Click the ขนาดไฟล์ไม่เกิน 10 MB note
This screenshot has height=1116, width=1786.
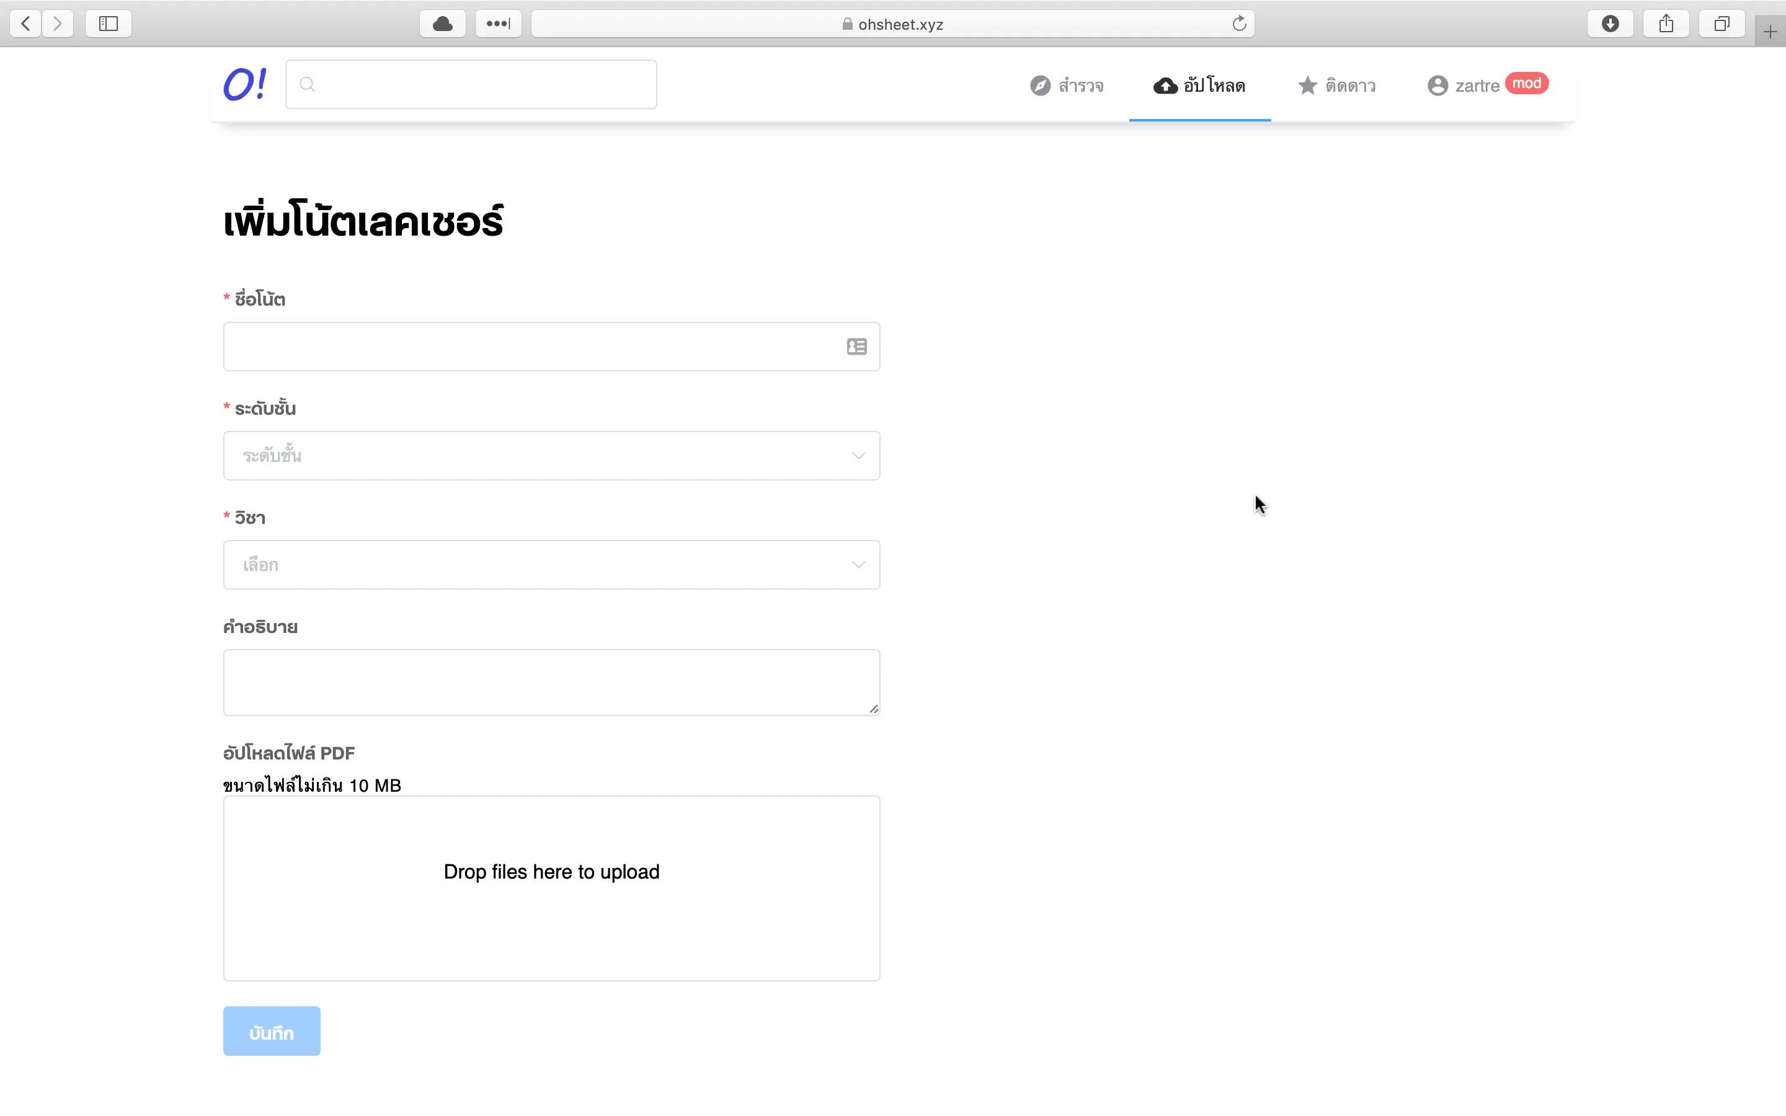[x=312, y=784]
